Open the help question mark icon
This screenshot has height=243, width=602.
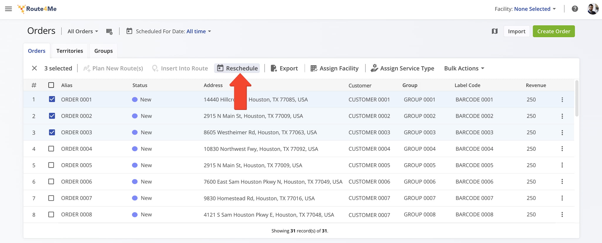[x=575, y=9]
